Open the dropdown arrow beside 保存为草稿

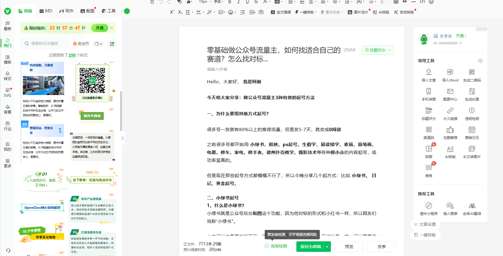coord(327,247)
